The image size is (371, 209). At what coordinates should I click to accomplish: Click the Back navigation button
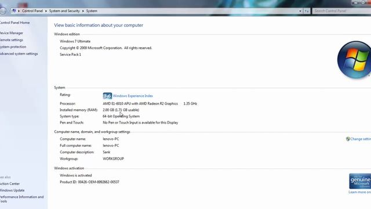(3, 10)
